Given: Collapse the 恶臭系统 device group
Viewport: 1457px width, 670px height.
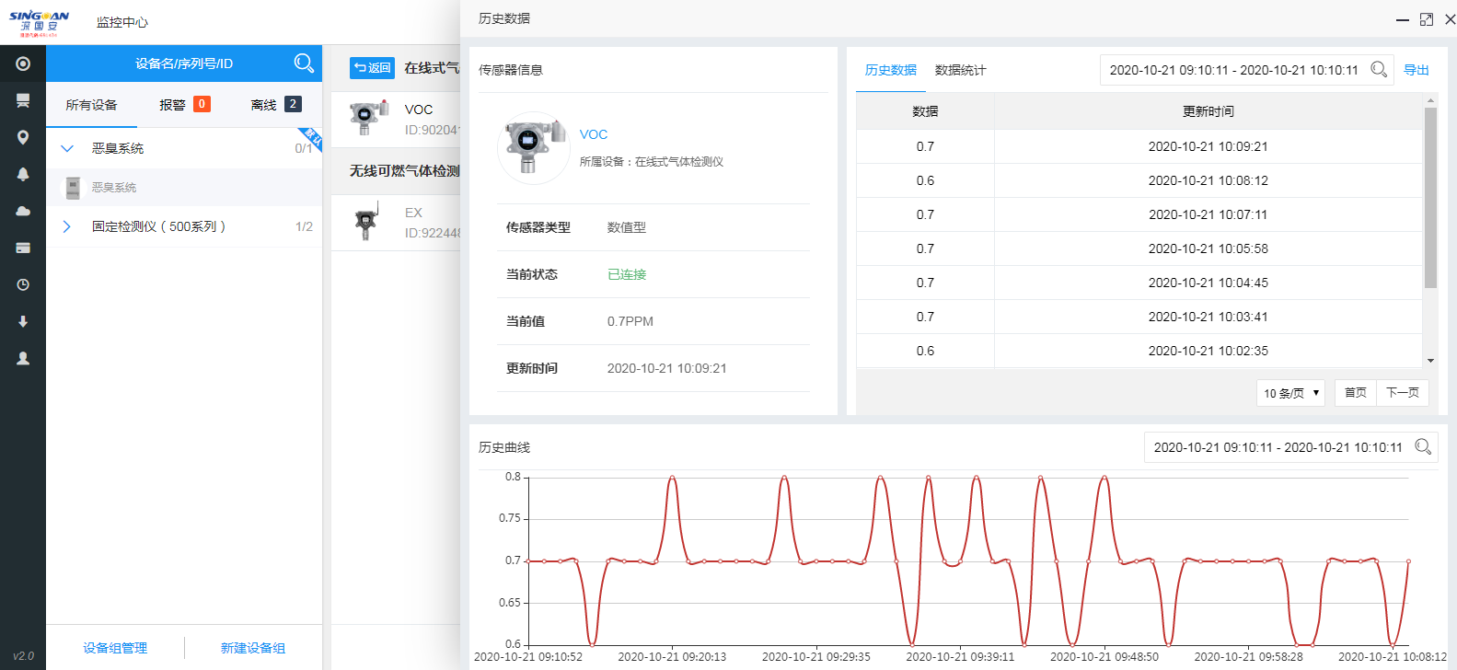Looking at the screenshot, I should pos(67,148).
